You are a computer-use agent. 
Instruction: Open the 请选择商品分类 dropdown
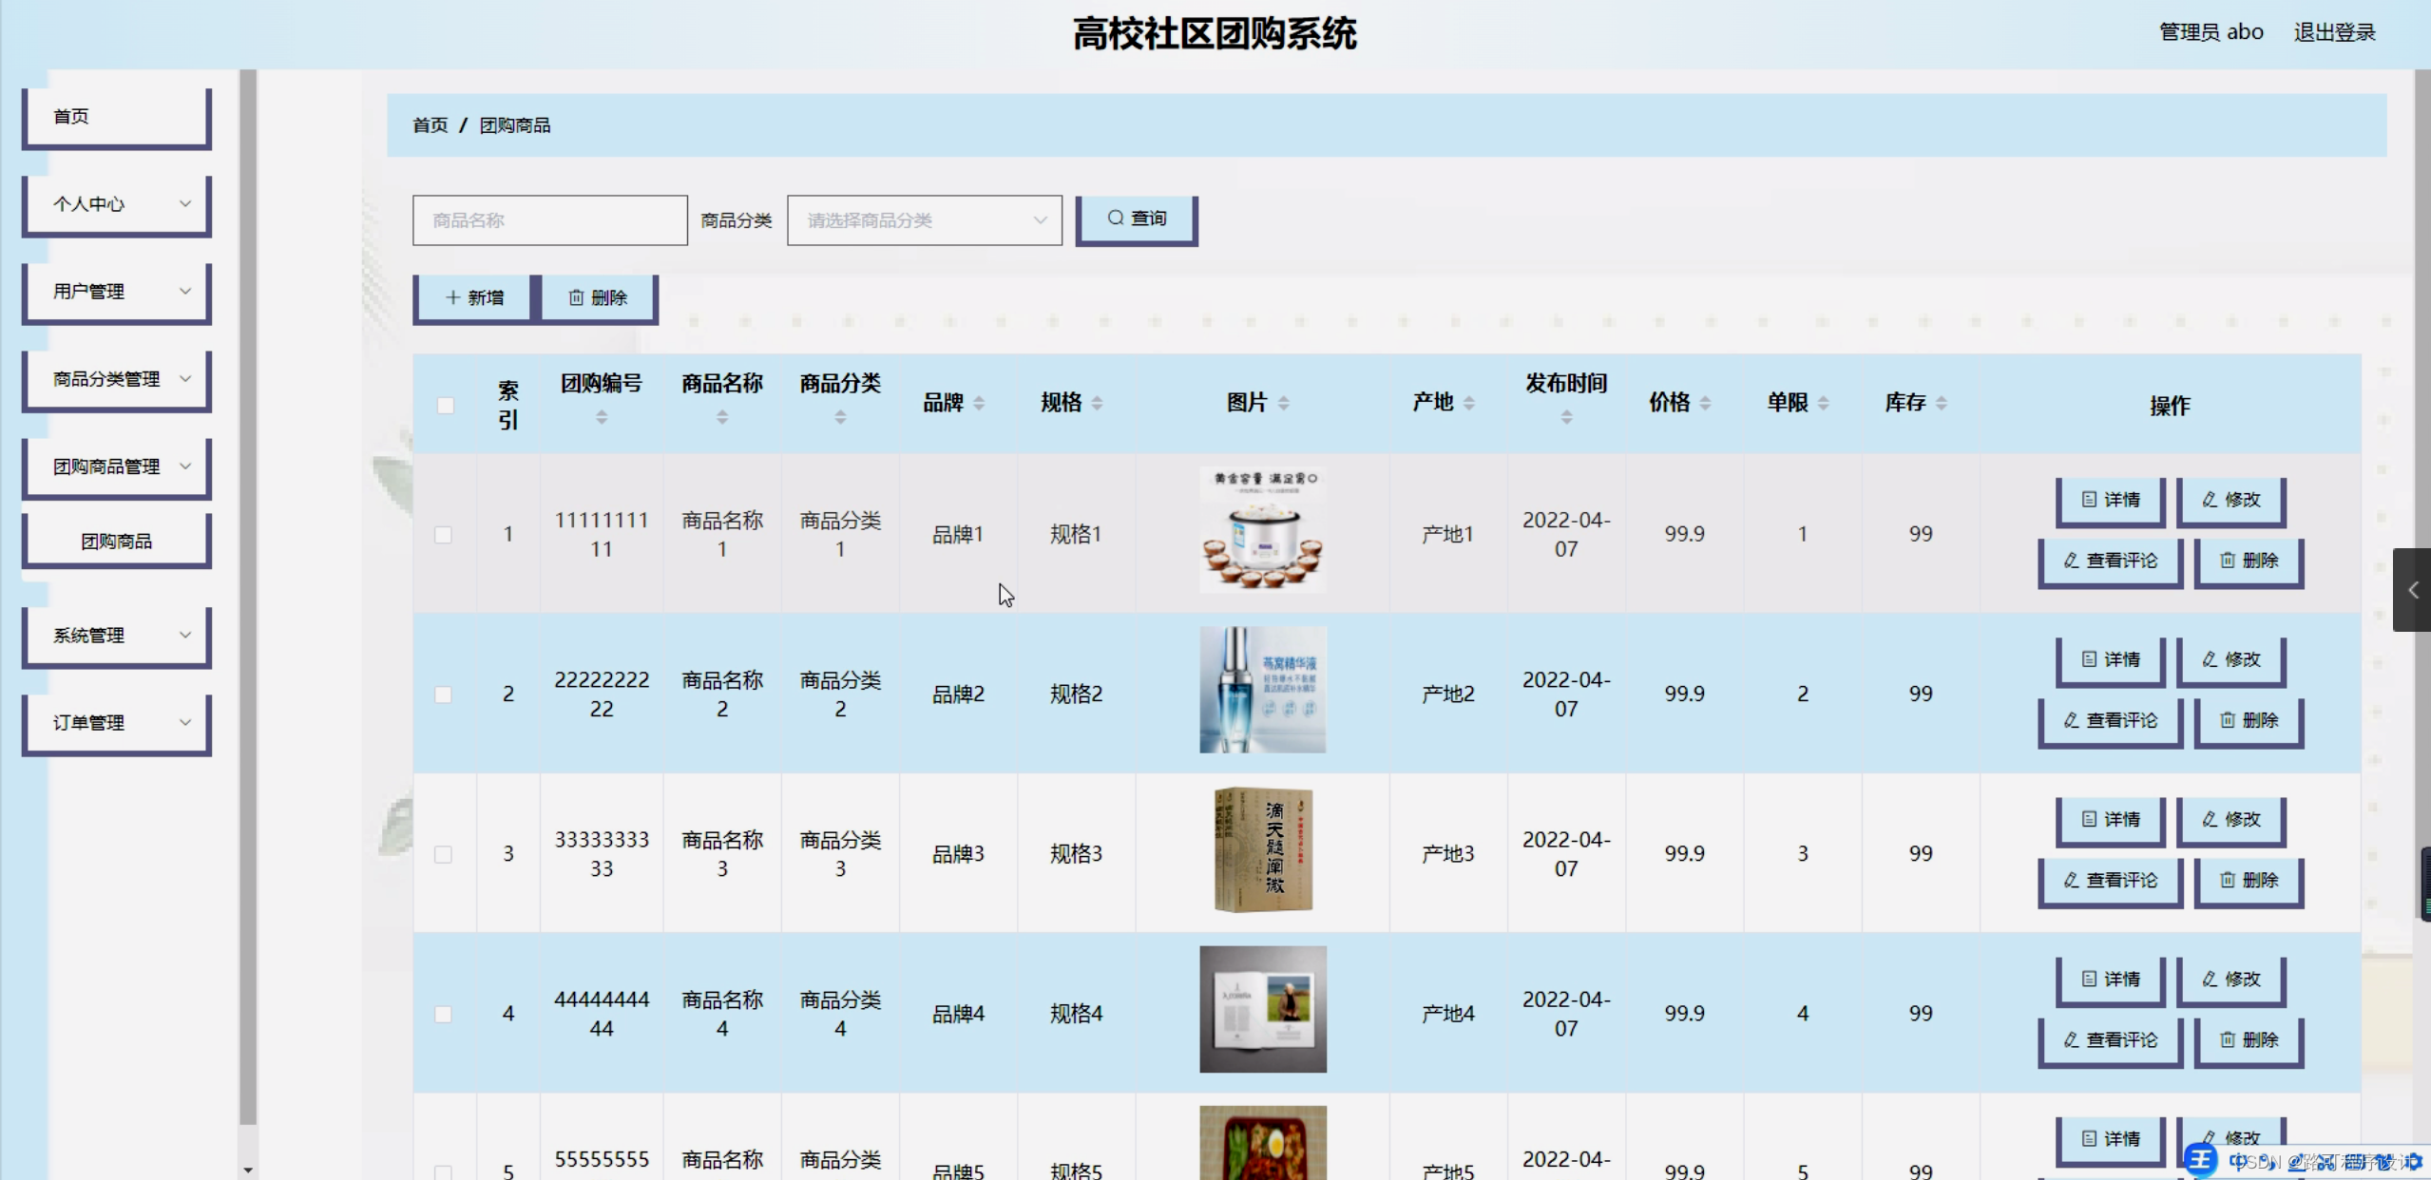point(923,219)
